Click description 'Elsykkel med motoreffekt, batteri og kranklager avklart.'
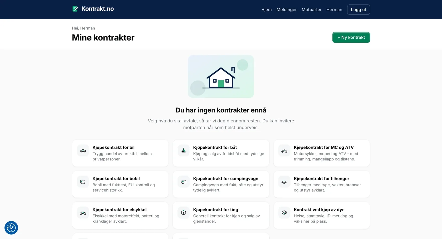This screenshot has height=239, width=442. coord(126,219)
